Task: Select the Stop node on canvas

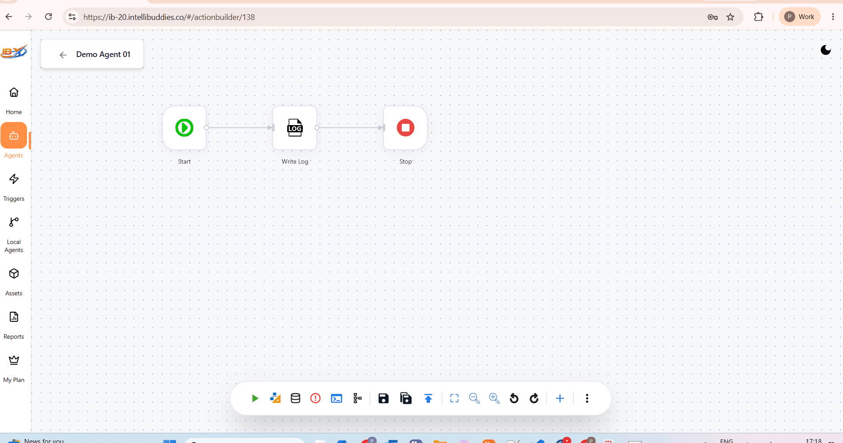Action: point(405,128)
